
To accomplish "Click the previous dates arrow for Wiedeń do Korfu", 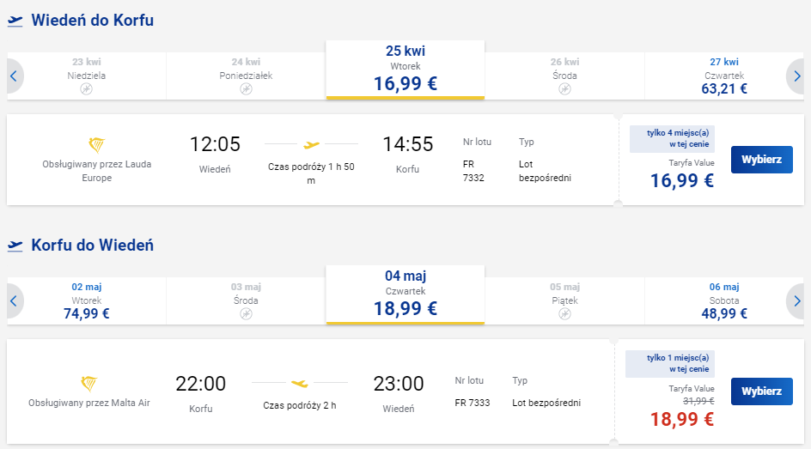I will coord(14,76).
